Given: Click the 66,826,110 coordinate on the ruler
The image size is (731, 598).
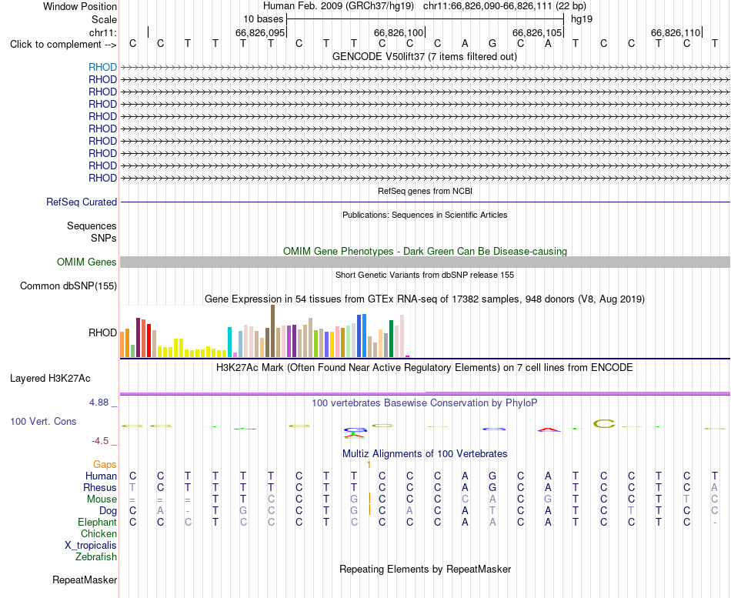Looking at the screenshot, I should pyautogui.click(x=676, y=32).
